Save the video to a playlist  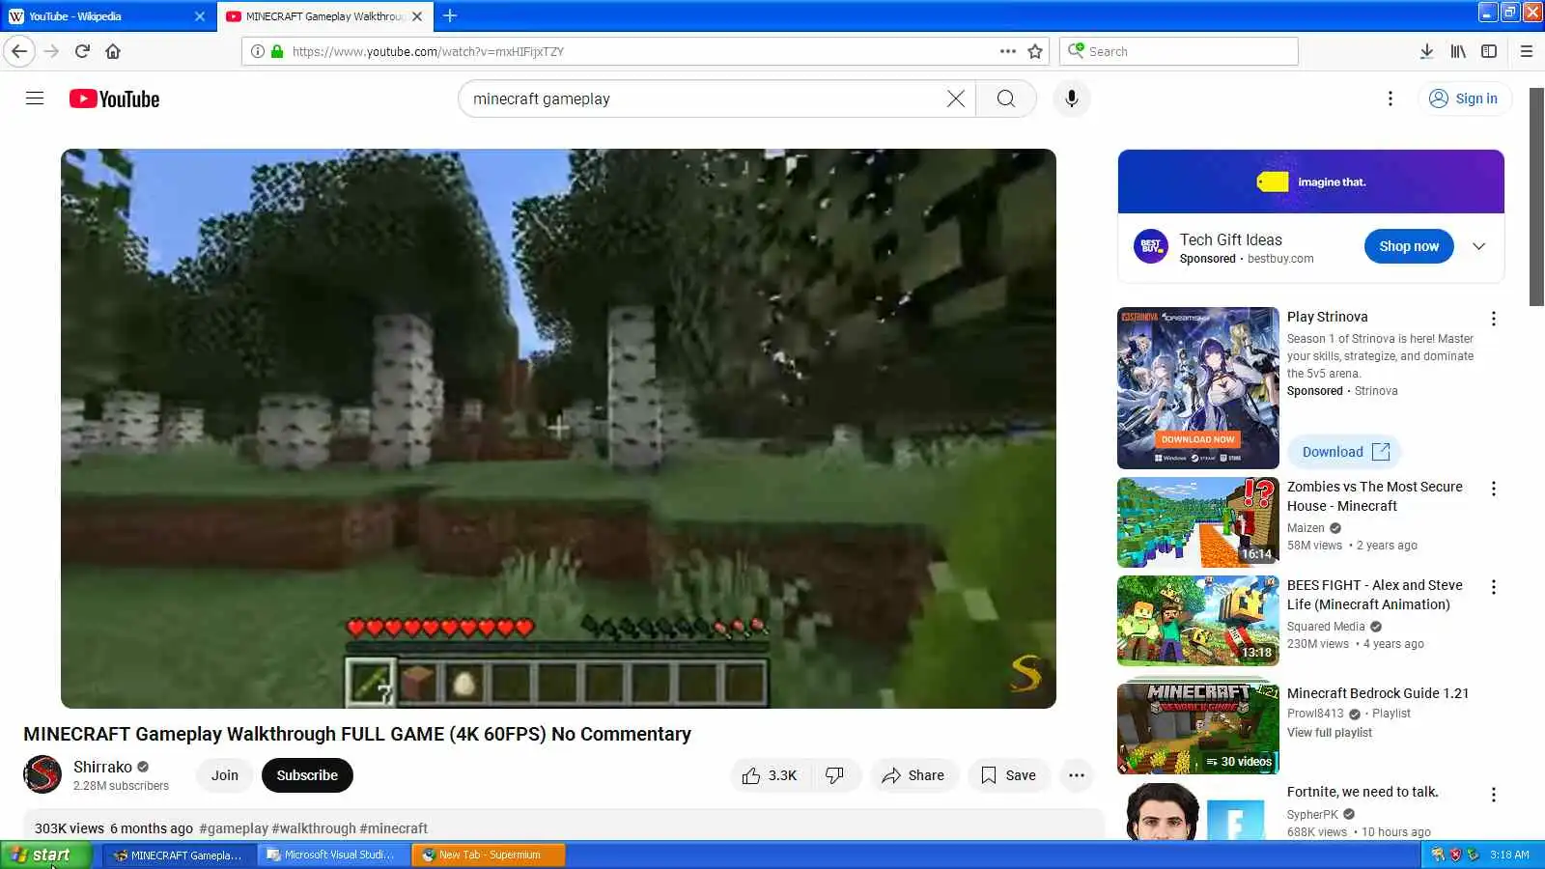(x=1008, y=775)
